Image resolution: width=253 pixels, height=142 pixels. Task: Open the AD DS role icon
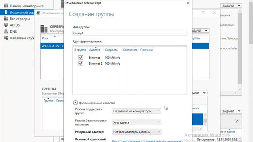point(6,25)
